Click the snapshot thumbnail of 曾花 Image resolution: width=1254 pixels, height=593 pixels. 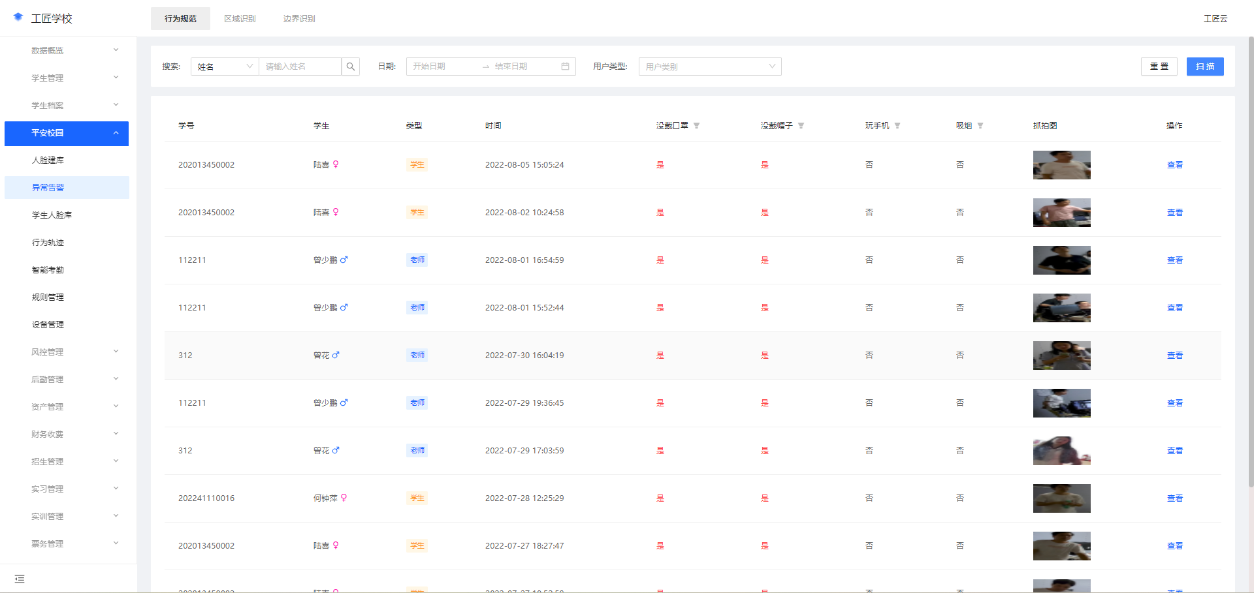coord(1061,355)
